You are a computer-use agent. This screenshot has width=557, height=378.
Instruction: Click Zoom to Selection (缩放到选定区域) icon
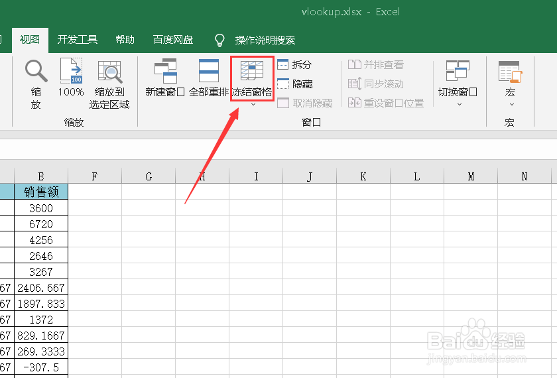[110, 72]
